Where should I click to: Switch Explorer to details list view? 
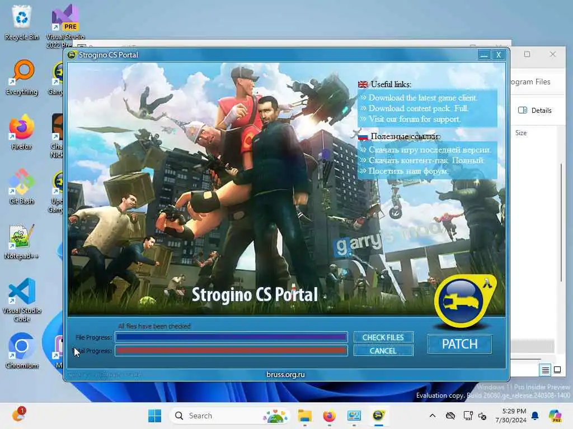point(545,370)
